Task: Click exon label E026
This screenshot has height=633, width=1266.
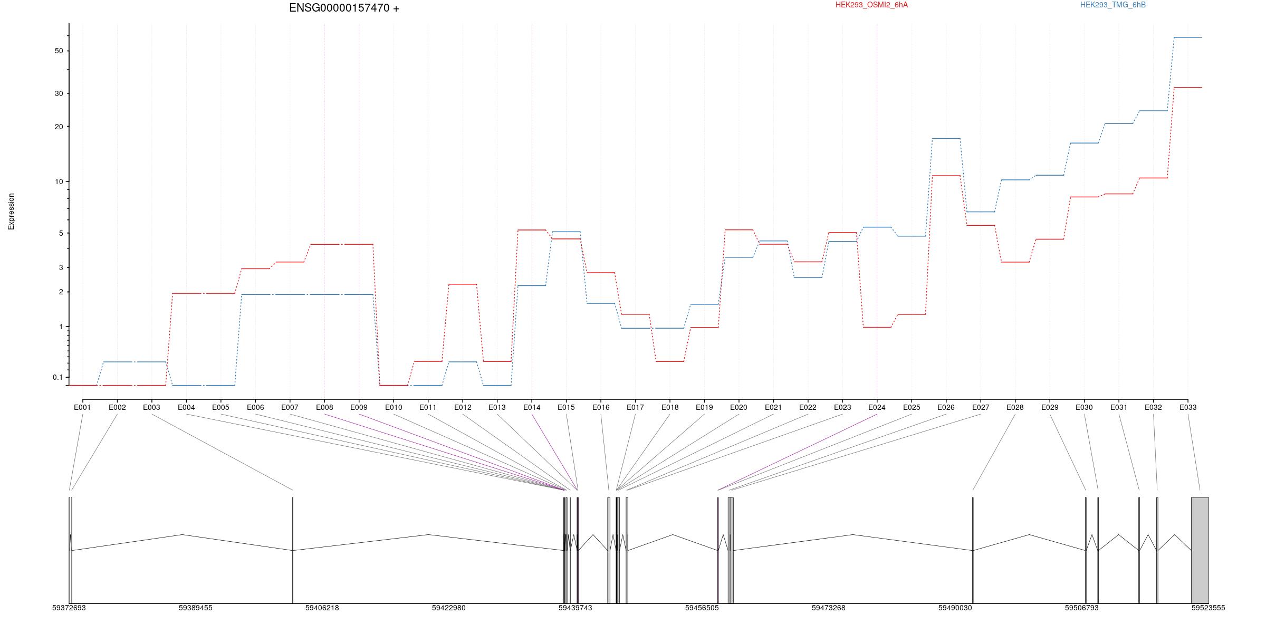Action: click(946, 407)
